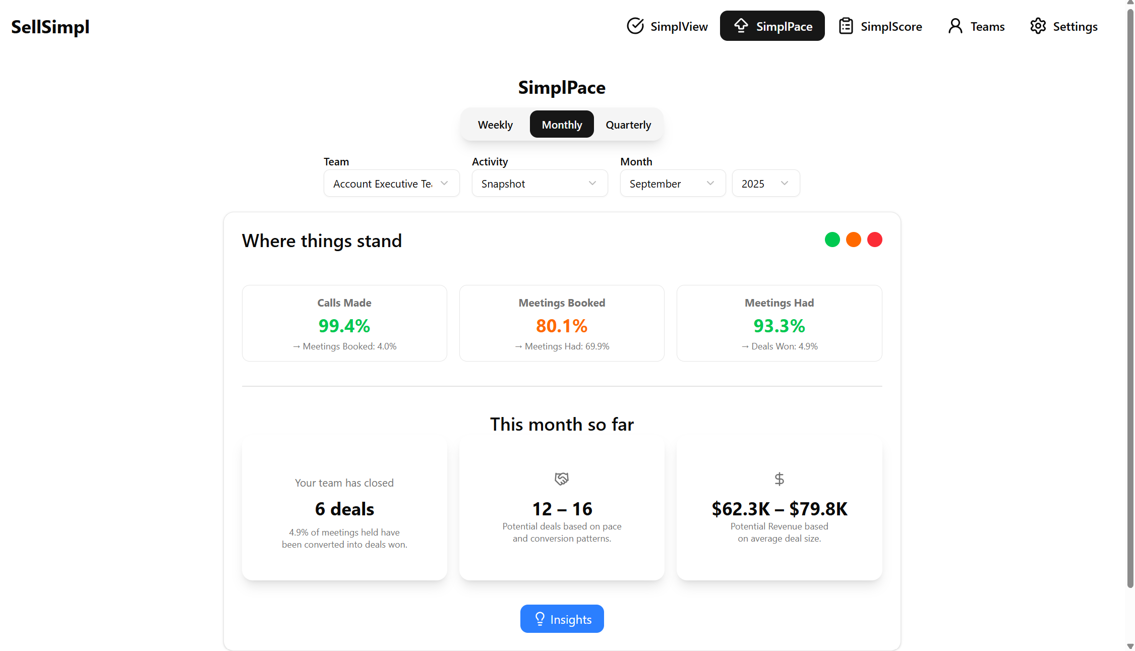Screen dimensions: 1135x651
Task: Toggle the orange status indicator
Action: pos(854,239)
